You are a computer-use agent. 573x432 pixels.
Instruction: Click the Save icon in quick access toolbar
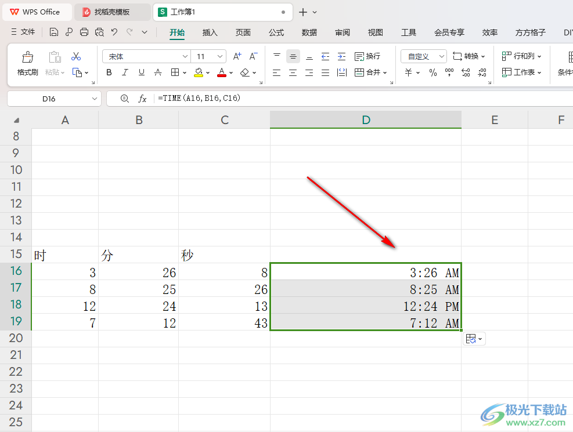click(54, 32)
